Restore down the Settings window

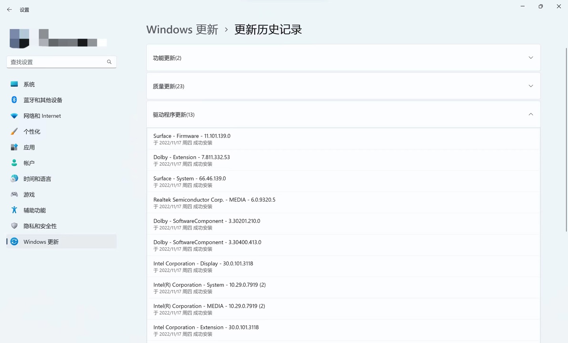[541, 6]
